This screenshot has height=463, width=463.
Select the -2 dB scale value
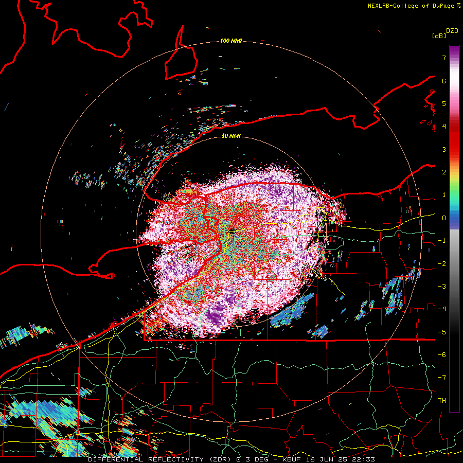pyautogui.click(x=442, y=263)
